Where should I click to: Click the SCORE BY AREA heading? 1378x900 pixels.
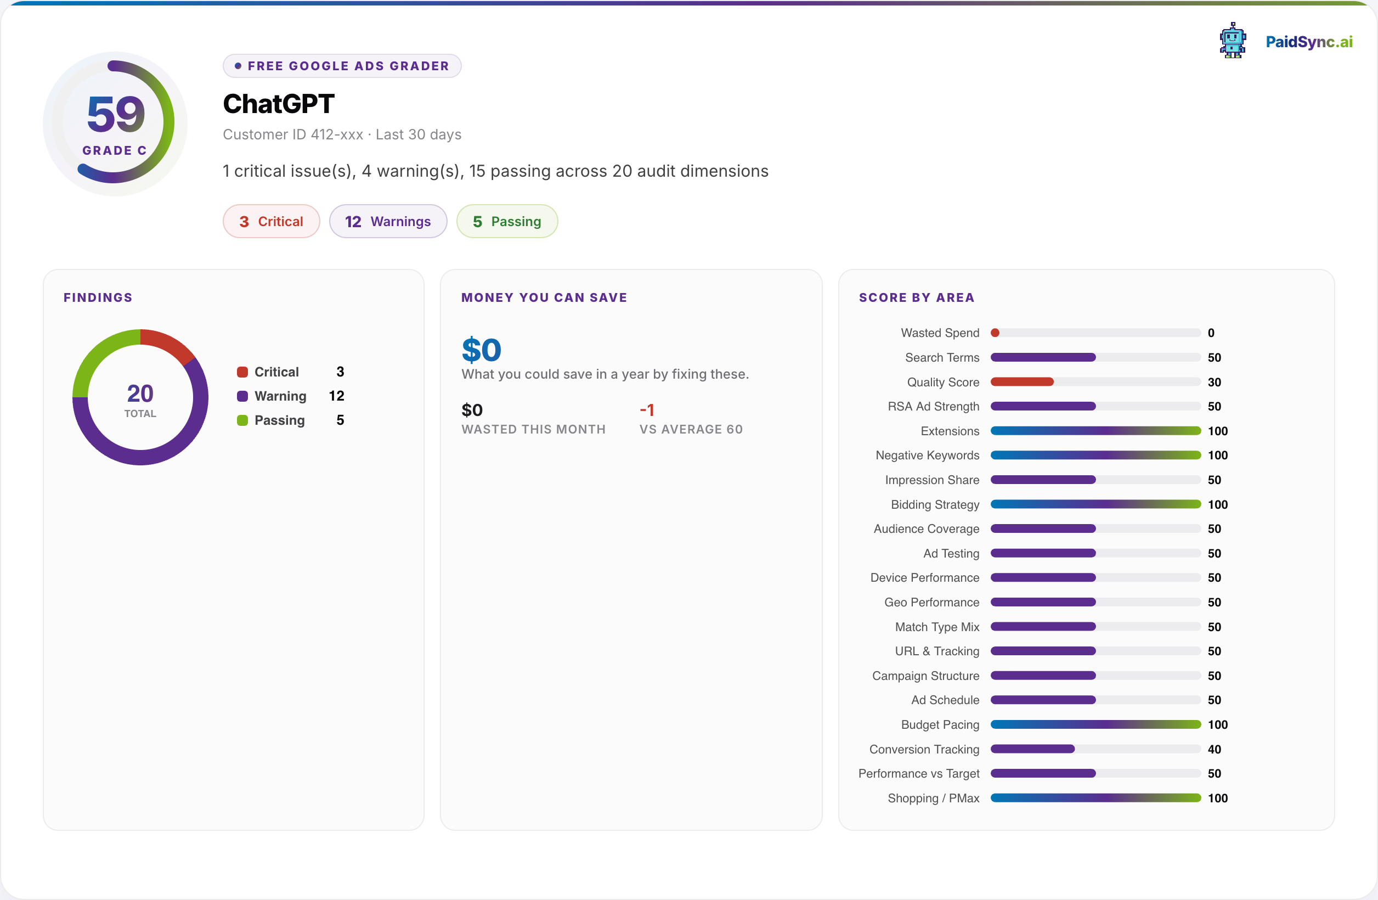coord(917,297)
